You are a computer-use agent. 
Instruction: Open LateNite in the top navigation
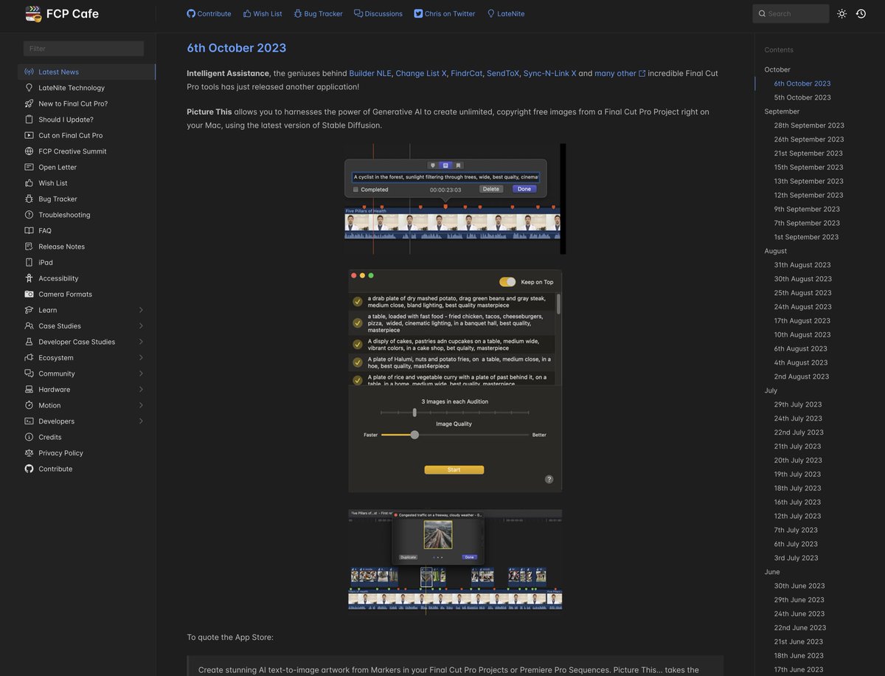(x=506, y=13)
